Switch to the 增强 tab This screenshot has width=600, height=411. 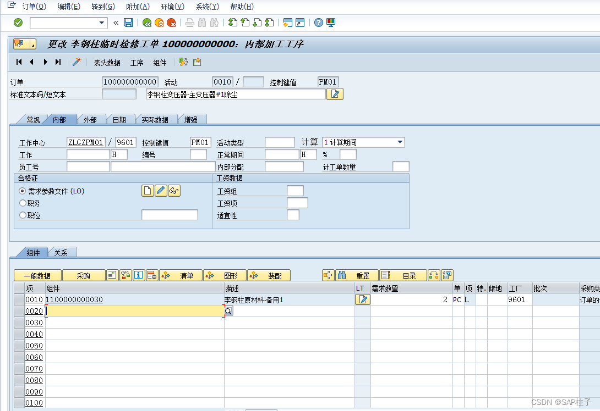coord(191,120)
